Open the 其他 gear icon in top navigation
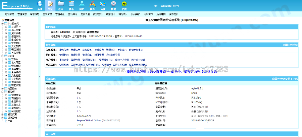The height and width of the screenshot is (137, 302). point(113,4)
